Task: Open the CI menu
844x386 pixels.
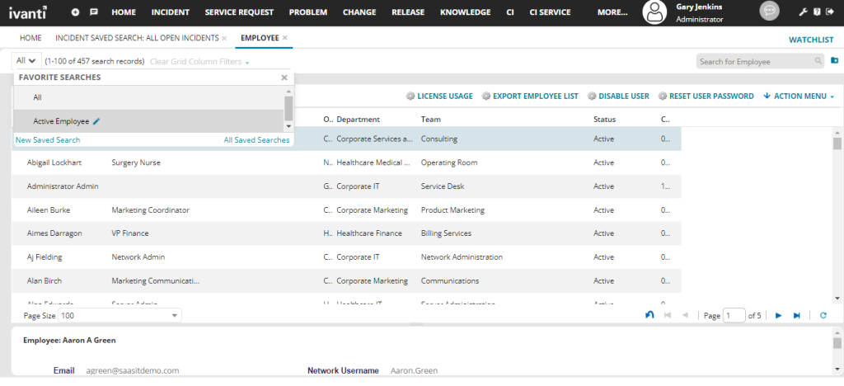Action: click(510, 12)
